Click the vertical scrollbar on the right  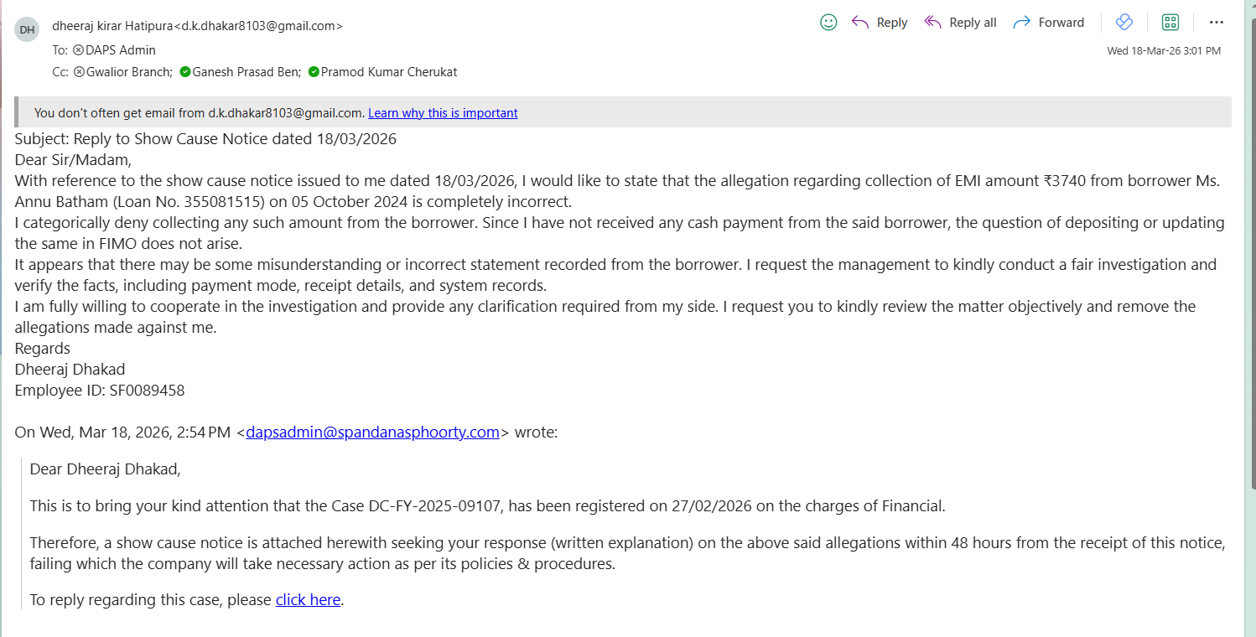(x=1251, y=251)
